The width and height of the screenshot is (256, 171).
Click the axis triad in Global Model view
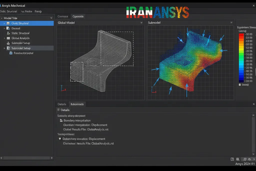(63, 88)
